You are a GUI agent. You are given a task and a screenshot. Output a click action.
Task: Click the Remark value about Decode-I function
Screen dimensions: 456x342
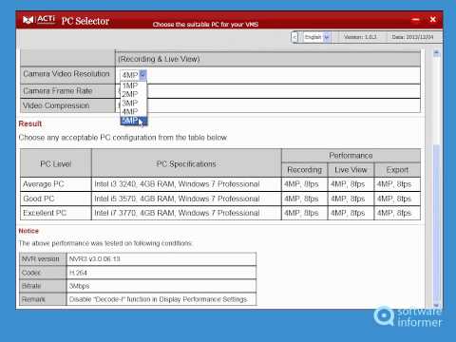tap(161, 299)
